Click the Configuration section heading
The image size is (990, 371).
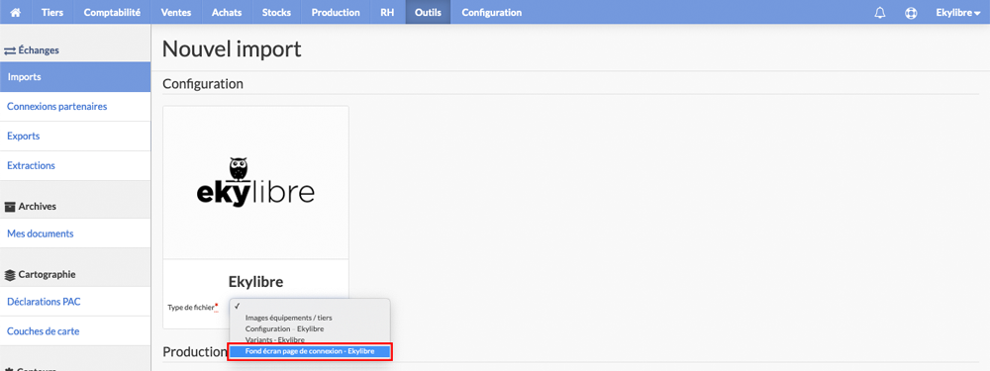[x=203, y=84]
